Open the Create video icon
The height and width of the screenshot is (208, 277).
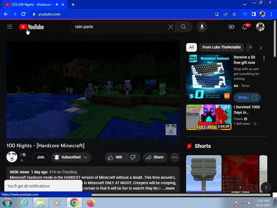tap(232, 27)
